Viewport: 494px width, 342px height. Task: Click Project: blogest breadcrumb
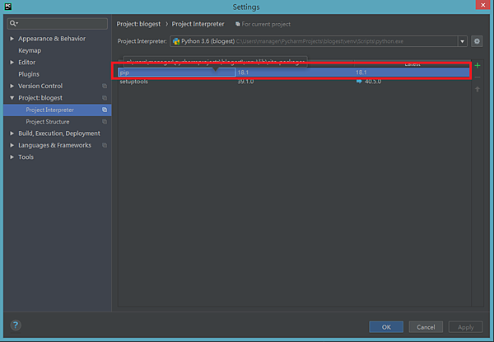pyautogui.click(x=138, y=24)
